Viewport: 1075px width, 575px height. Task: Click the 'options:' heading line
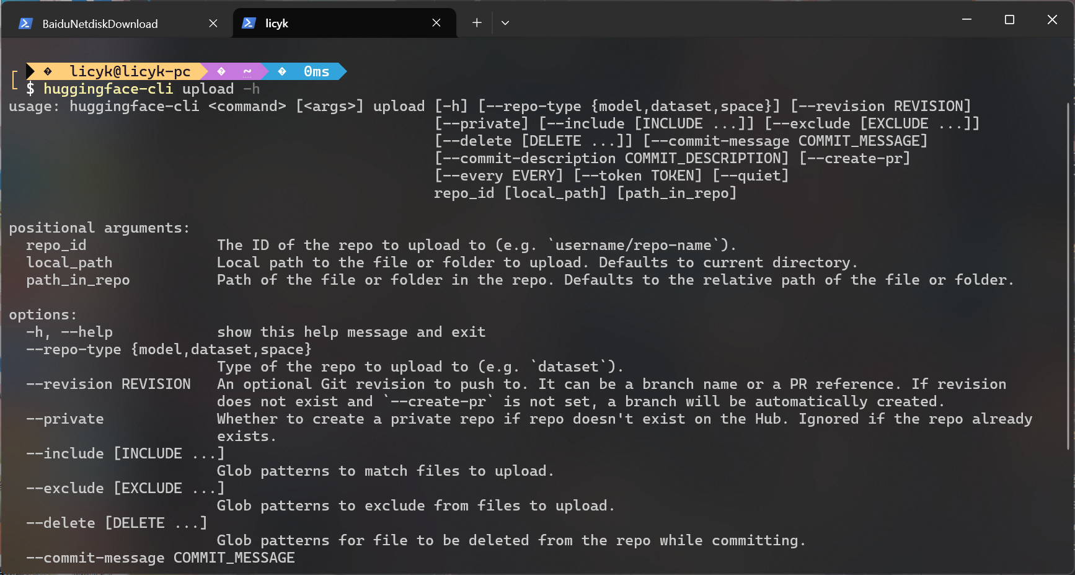point(43,314)
